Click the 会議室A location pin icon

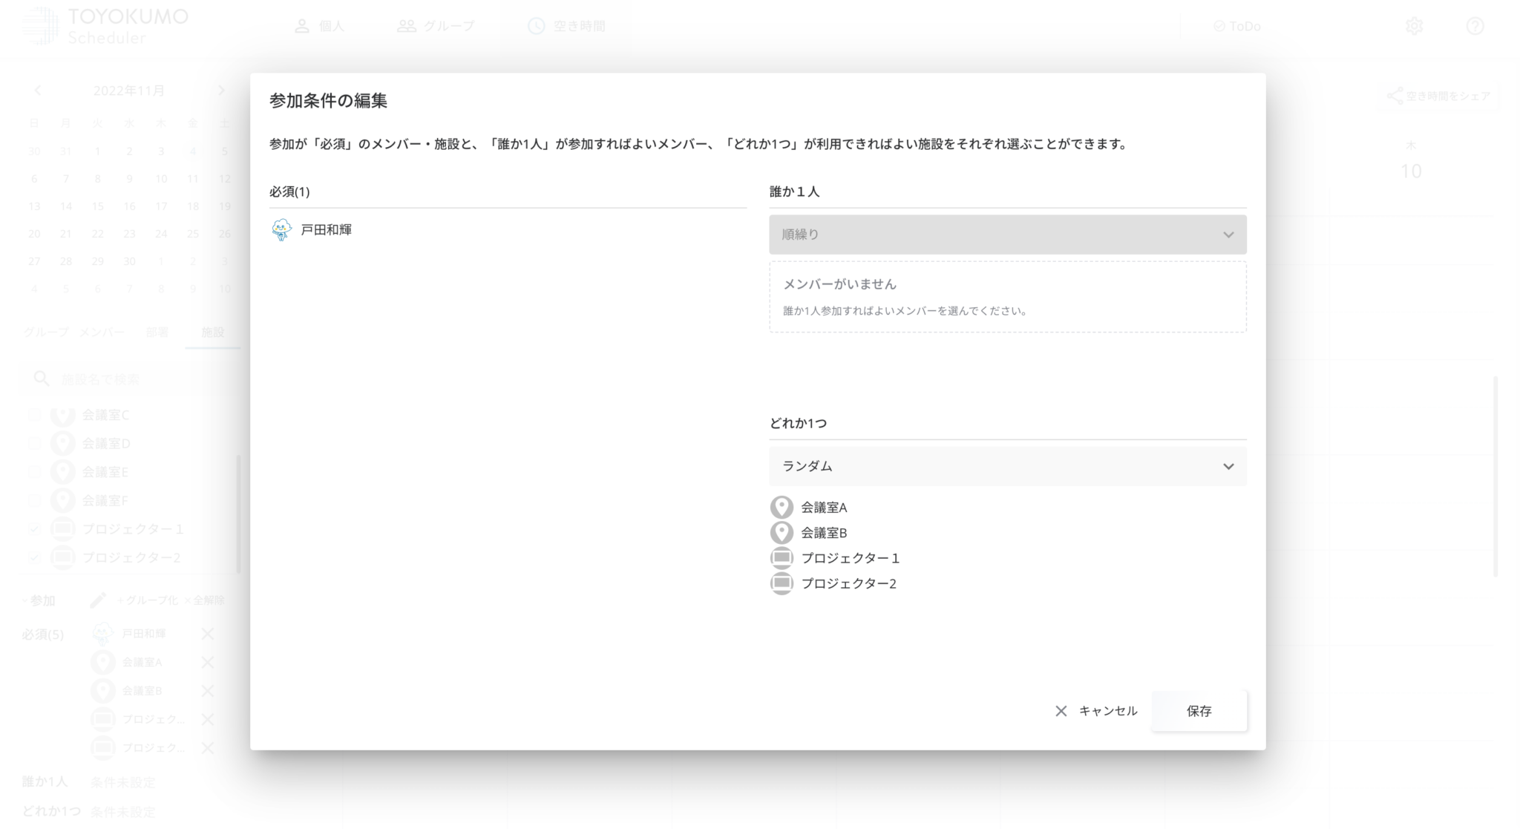[x=781, y=508]
